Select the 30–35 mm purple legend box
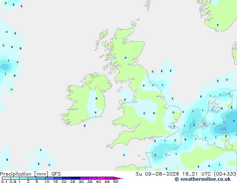Image resolution: width=237 pixels, height=183 pixels. tap(84, 178)
